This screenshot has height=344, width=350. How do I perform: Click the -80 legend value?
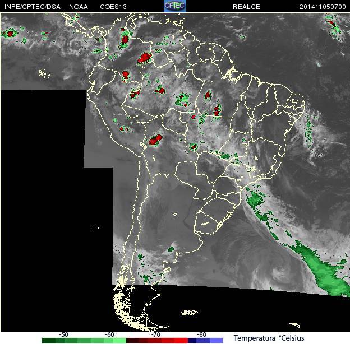click(201, 334)
